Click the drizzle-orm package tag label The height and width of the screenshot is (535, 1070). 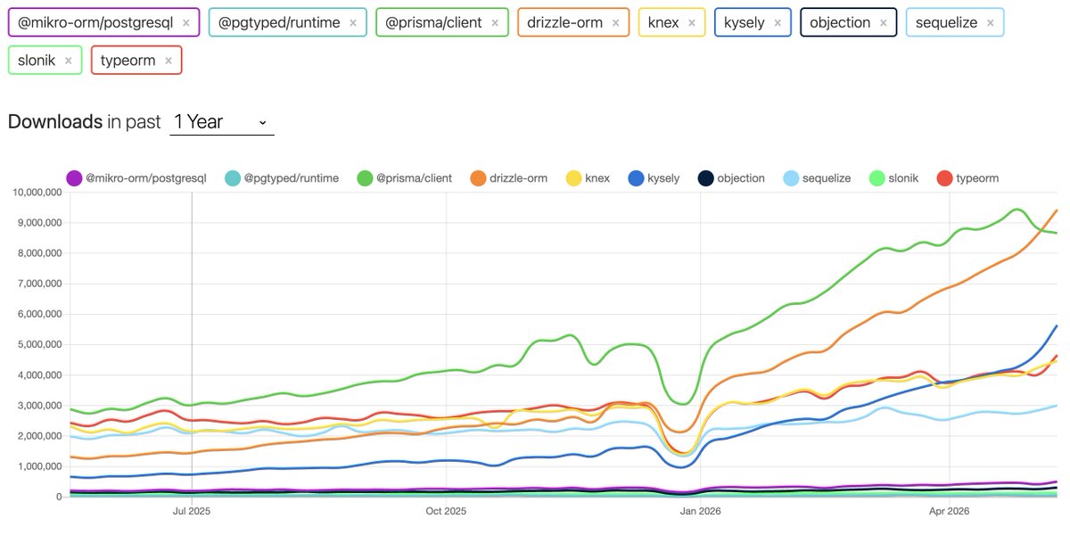point(564,22)
